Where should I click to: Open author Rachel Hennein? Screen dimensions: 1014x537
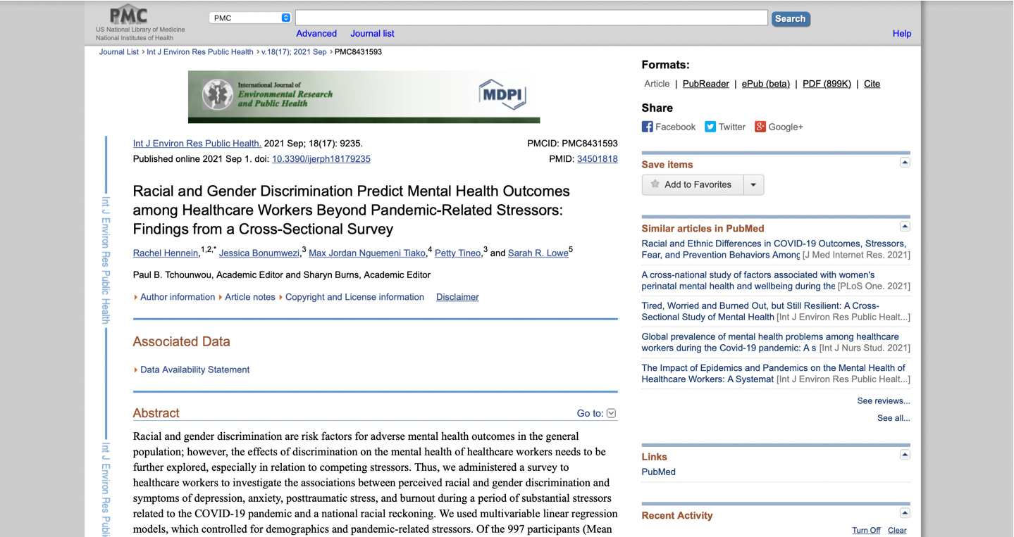[166, 253]
